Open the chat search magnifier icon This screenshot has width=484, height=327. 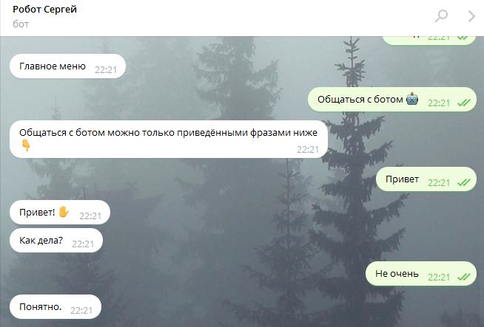tap(441, 16)
